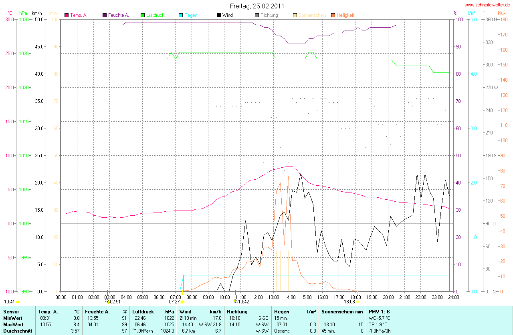Click the 00:00 time axis label
The width and height of the screenshot is (513, 335).
pyautogui.click(x=61, y=297)
